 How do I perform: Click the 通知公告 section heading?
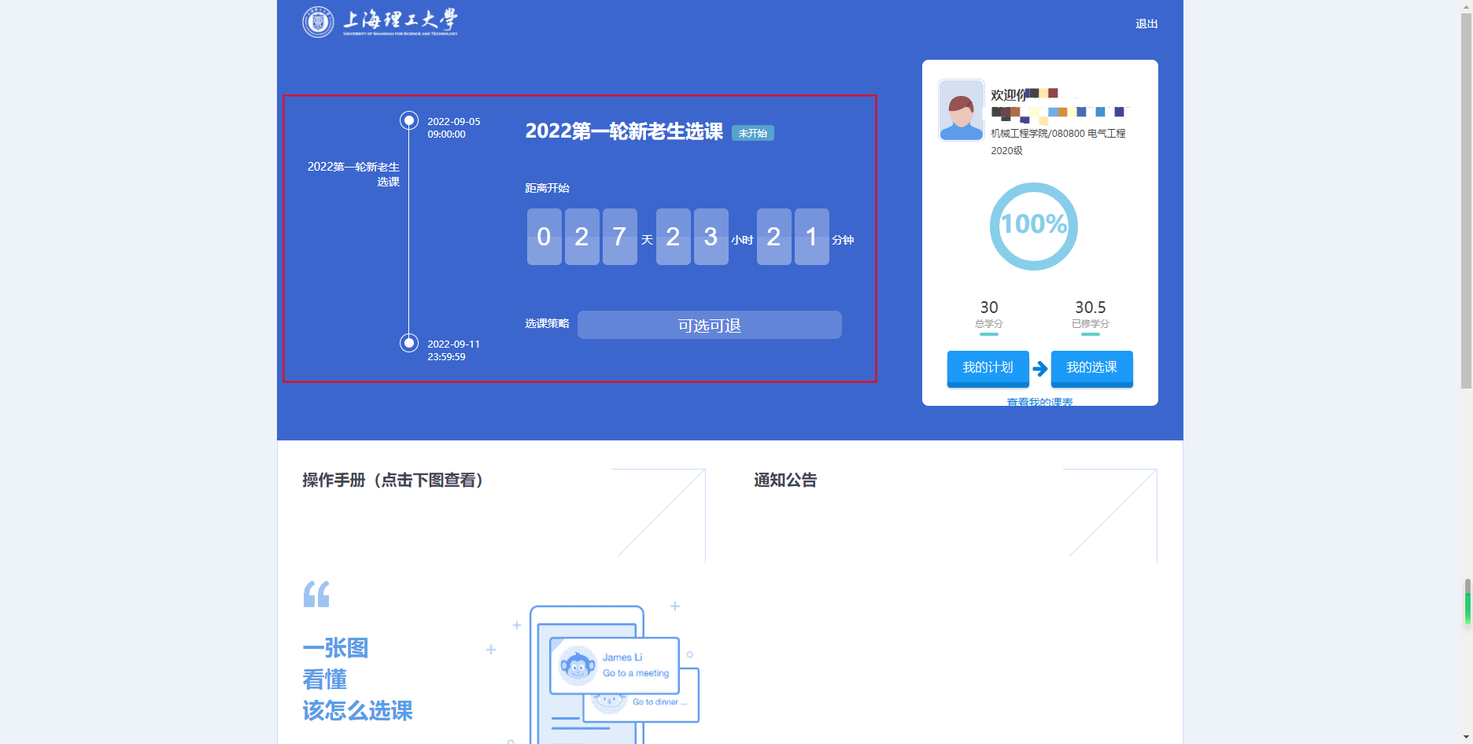pos(785,480)
